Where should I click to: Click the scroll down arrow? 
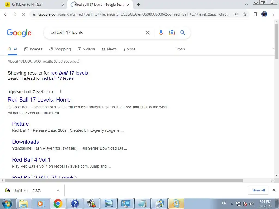(x=277, y=176)
